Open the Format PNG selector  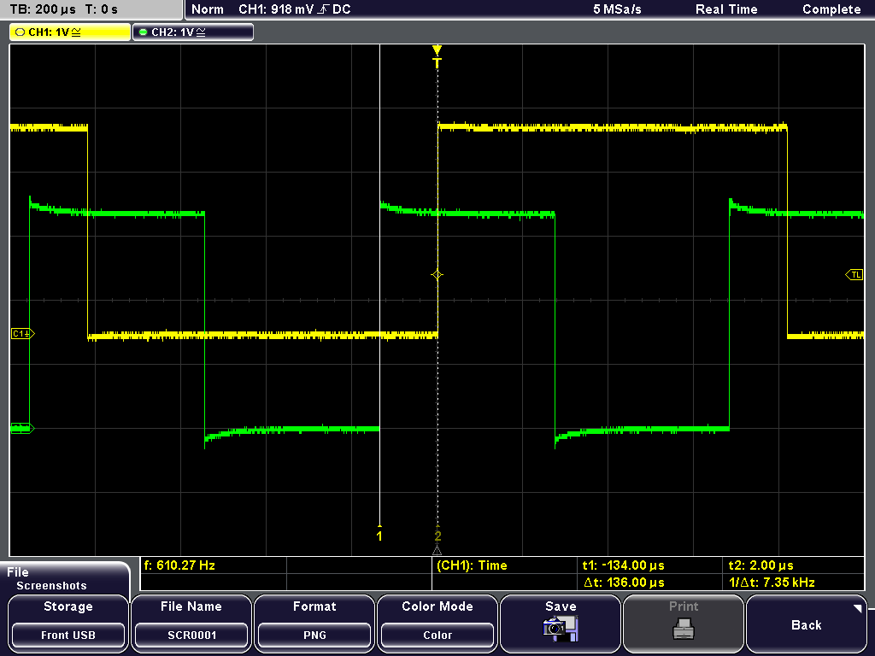(314, 635)
